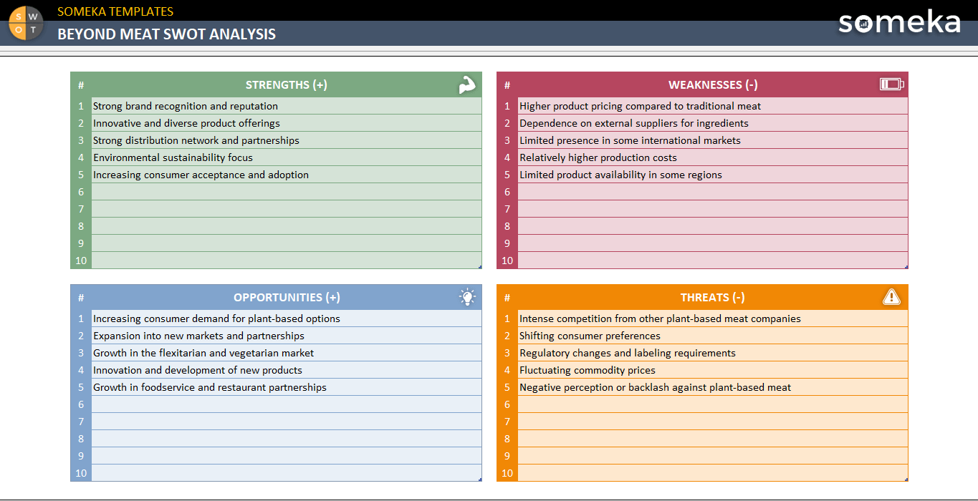Image resolution: width=978 pixels, height=501 pixels.
Task: Select the BEYOND MEAT SWOT ANALYSIS title
Action: tap(166, 34)
